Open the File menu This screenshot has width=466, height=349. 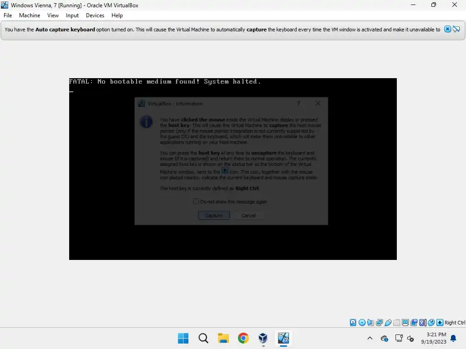[x=8, y=15]
